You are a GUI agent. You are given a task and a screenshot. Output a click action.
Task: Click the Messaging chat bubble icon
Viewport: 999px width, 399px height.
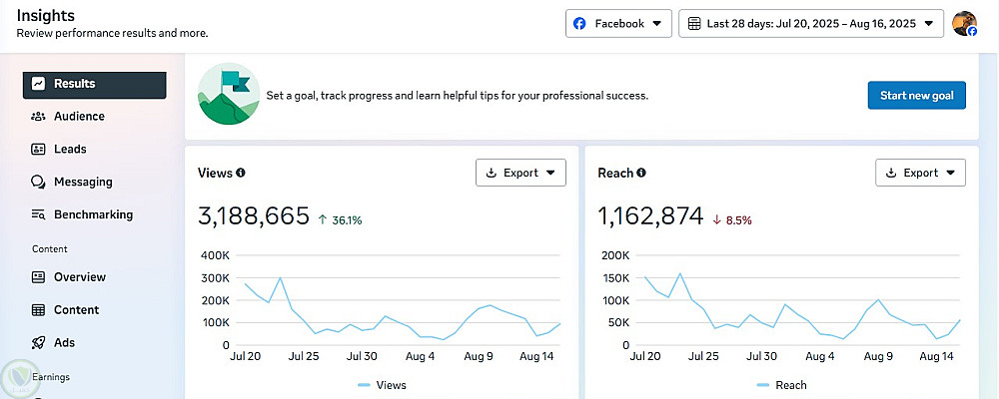(x=38, y=183)
